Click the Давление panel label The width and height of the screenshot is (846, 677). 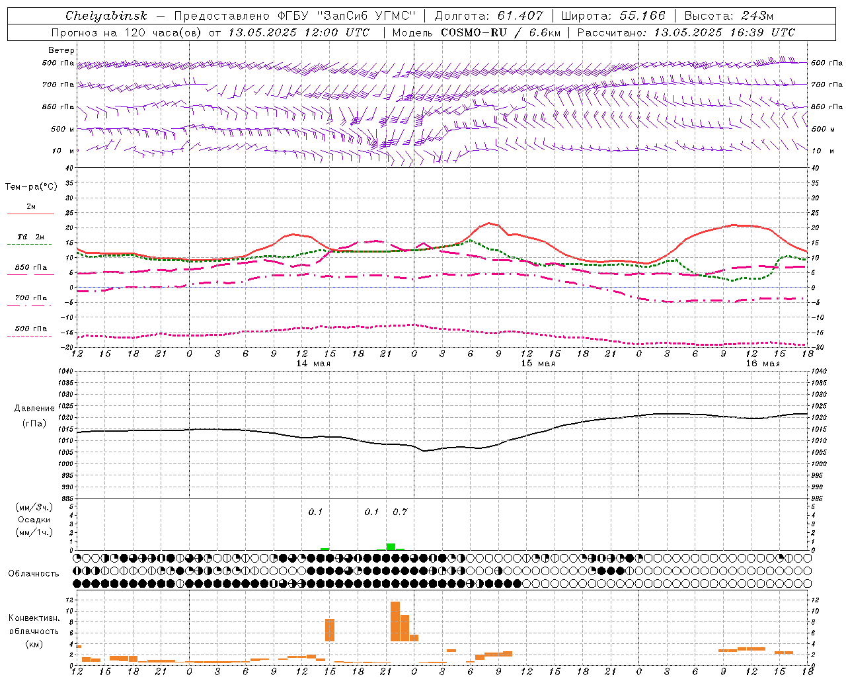34,409
